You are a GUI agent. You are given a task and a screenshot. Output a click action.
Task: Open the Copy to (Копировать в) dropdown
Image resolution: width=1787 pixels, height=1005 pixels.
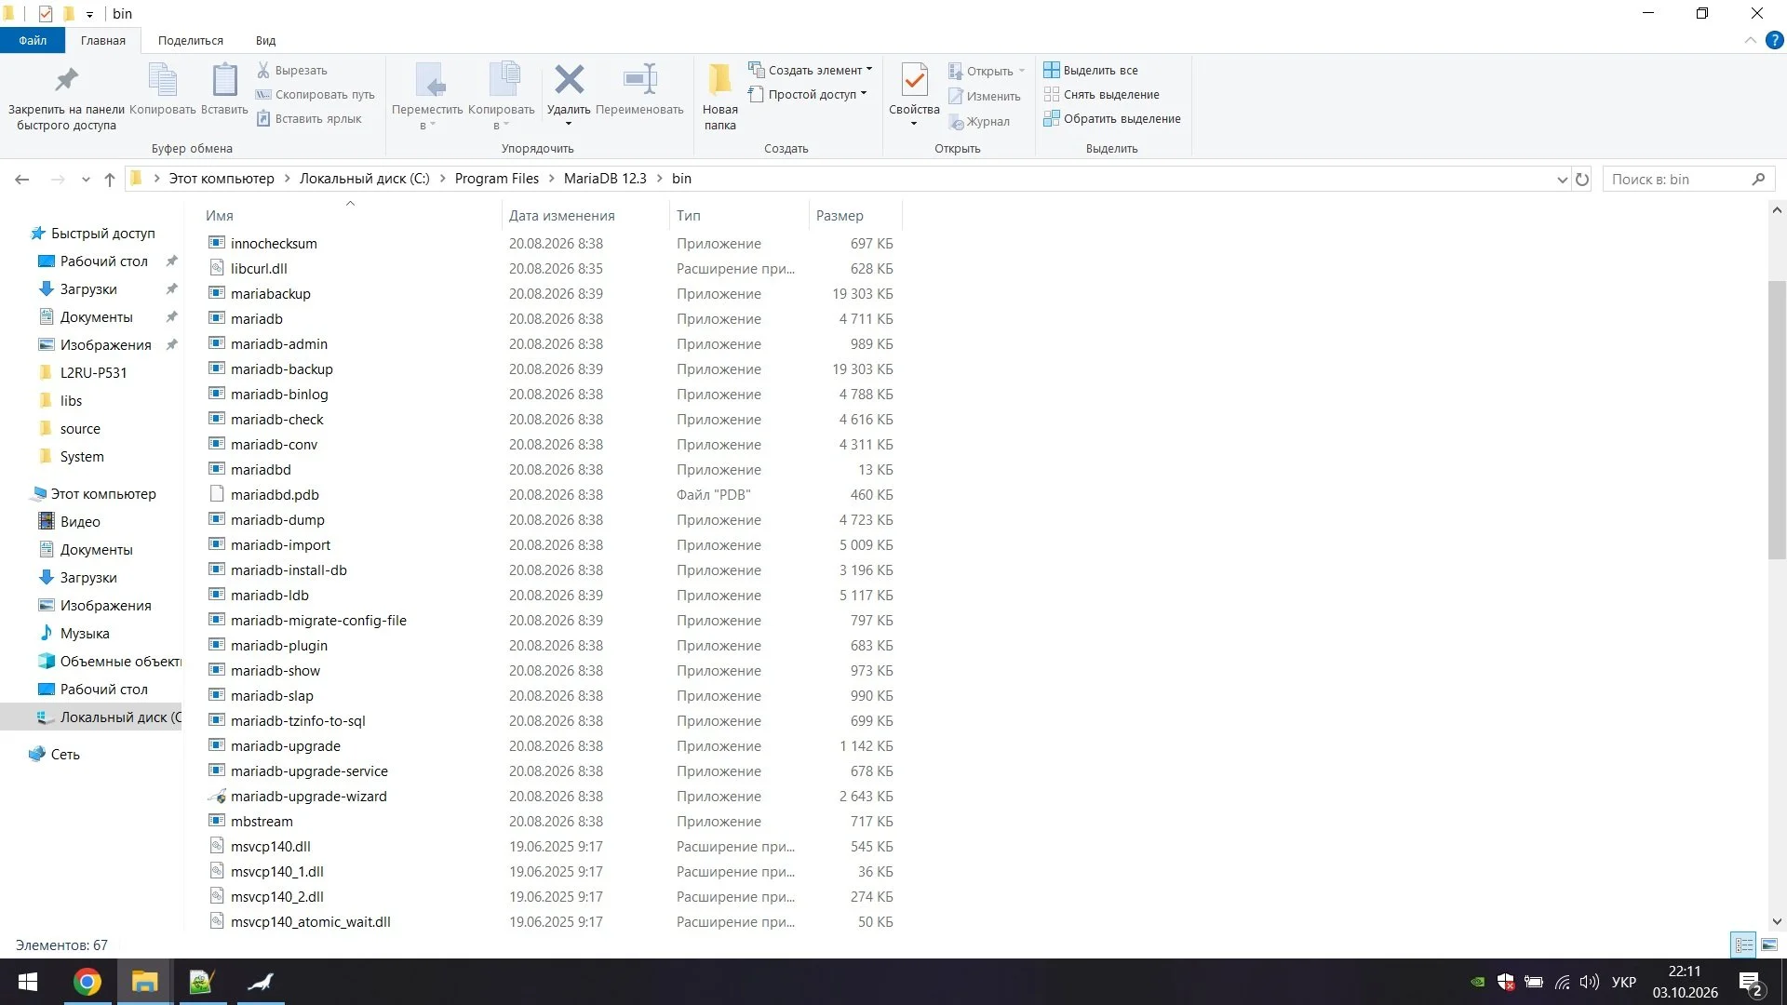(x=502, y=98)
